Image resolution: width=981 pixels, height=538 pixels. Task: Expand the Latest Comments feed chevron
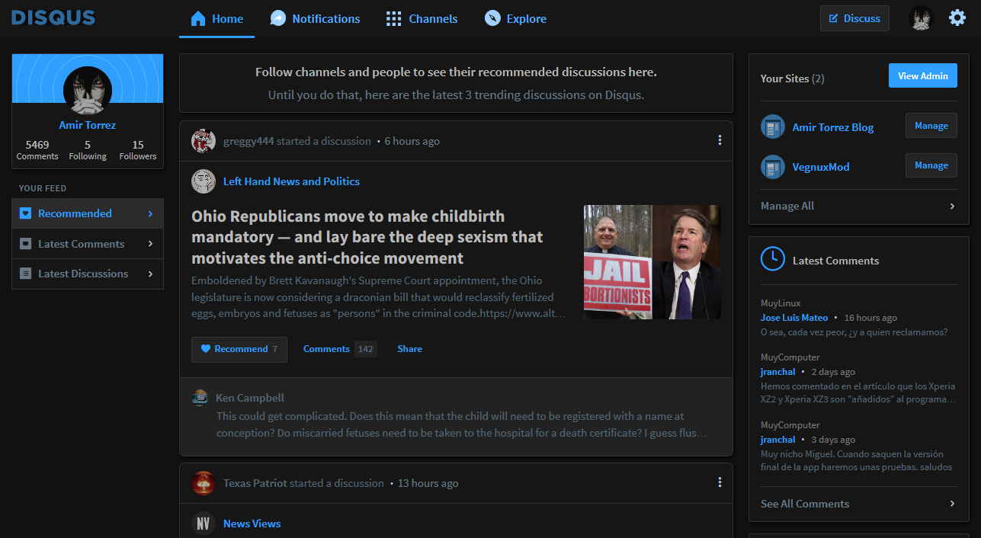[150, 244]
